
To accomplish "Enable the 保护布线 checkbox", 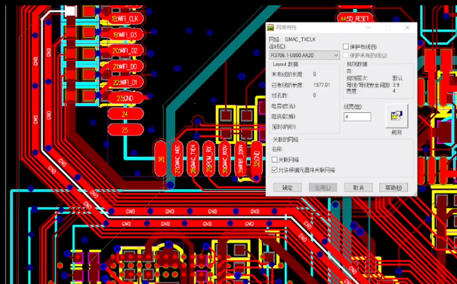I will 346,47.
